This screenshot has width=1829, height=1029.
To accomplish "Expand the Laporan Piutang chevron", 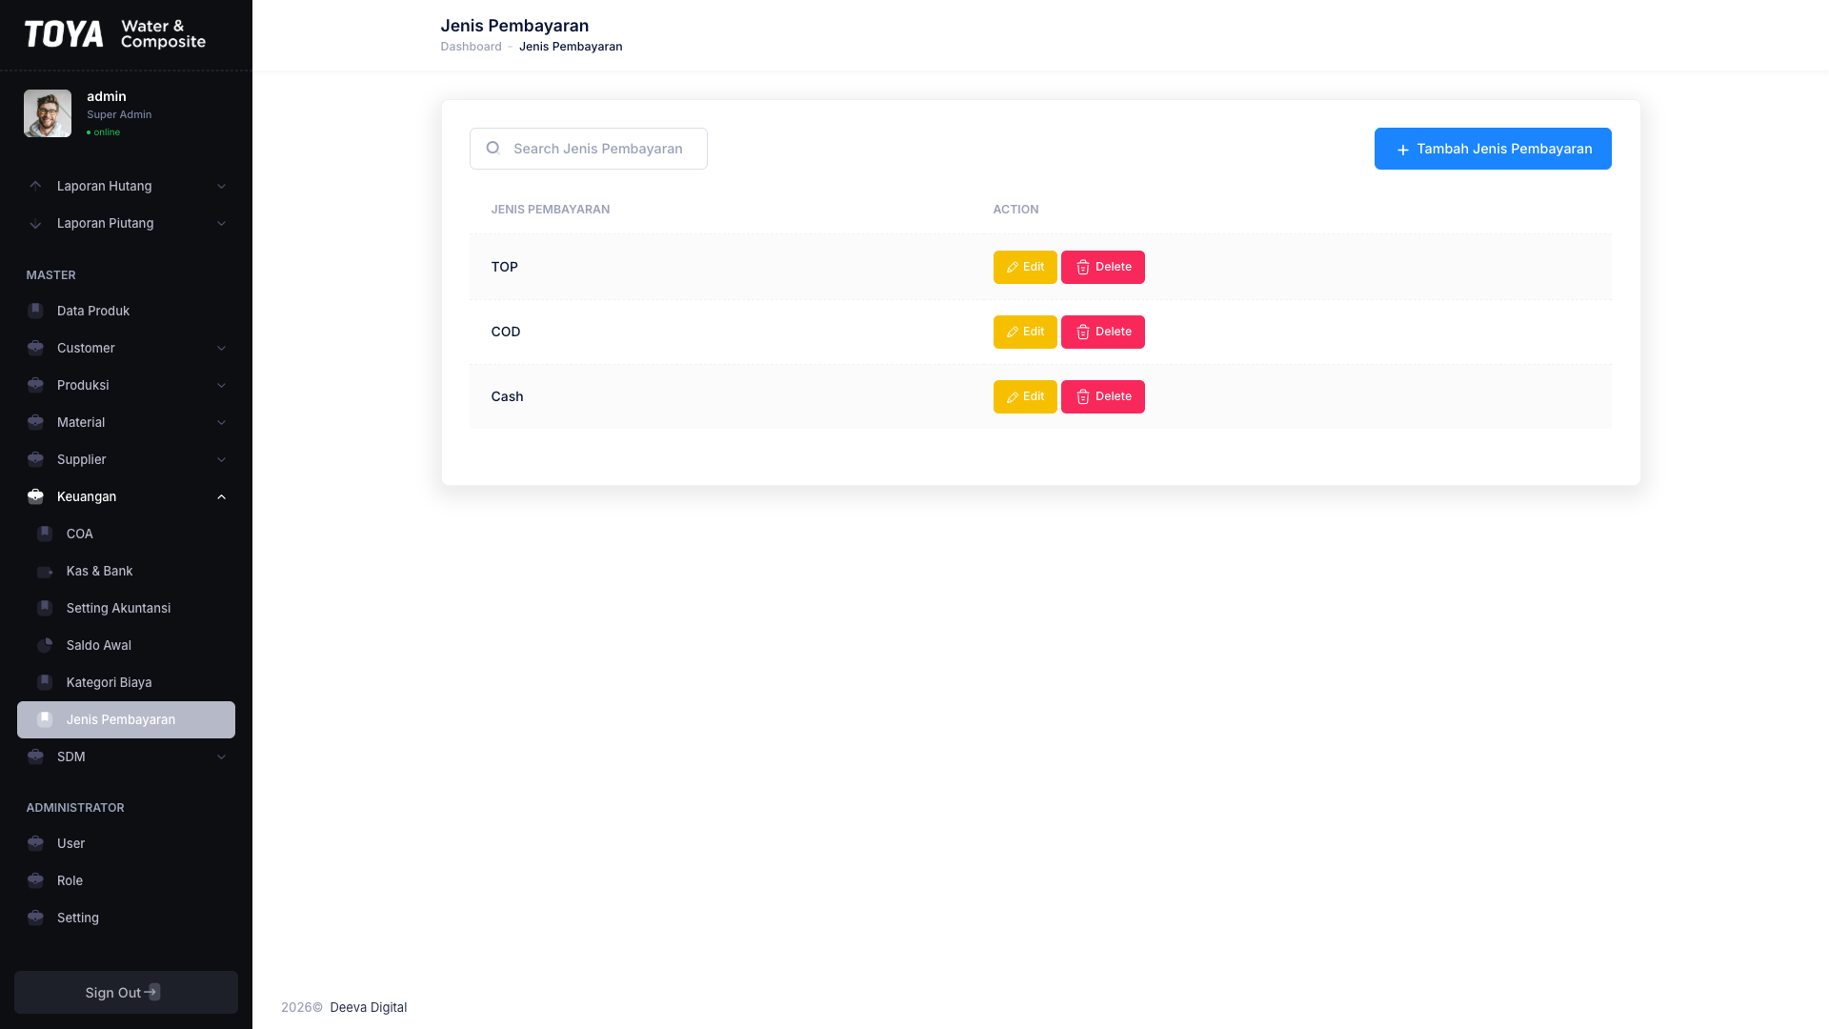I will point(221,224).
